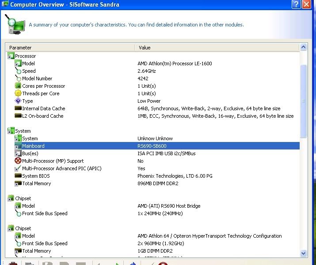Select the model number value '4242'

click(x=143, y=78)
